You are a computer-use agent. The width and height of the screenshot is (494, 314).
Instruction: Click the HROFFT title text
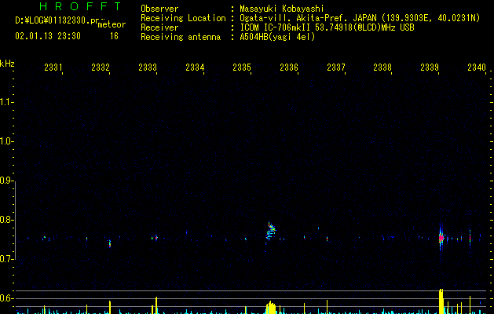tap(80, 6)
